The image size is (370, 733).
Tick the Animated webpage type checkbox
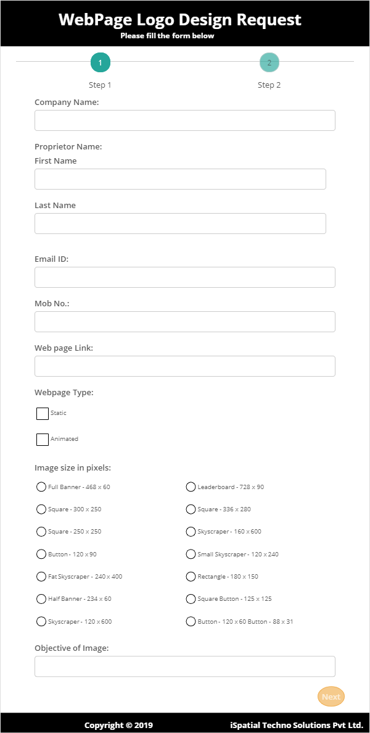coord(43,440)
